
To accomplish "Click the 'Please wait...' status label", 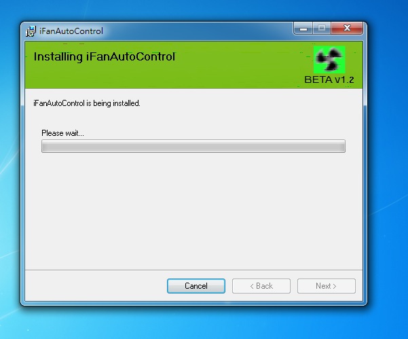I will (62, 133).
